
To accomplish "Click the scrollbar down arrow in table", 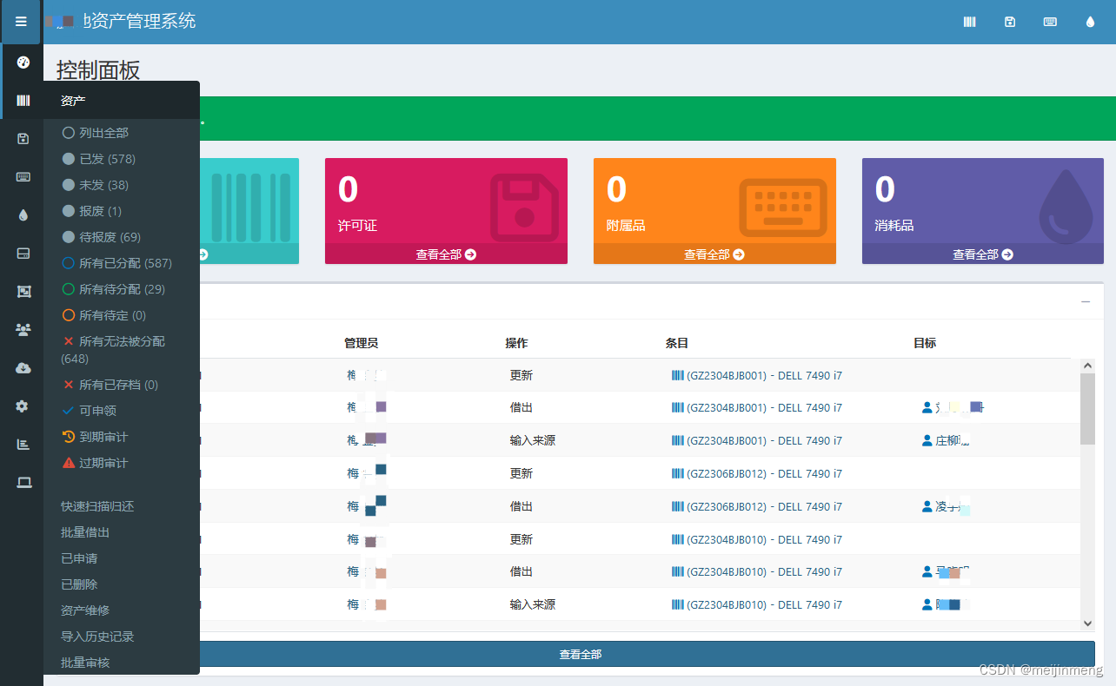I will [x=1087, y=623].
